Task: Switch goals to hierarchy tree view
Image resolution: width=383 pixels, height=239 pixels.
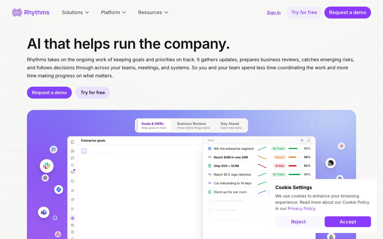Action: [308, 140]
